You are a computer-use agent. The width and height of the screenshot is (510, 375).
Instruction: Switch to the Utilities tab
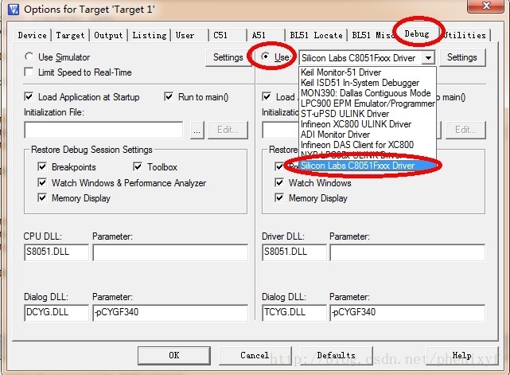465,35
